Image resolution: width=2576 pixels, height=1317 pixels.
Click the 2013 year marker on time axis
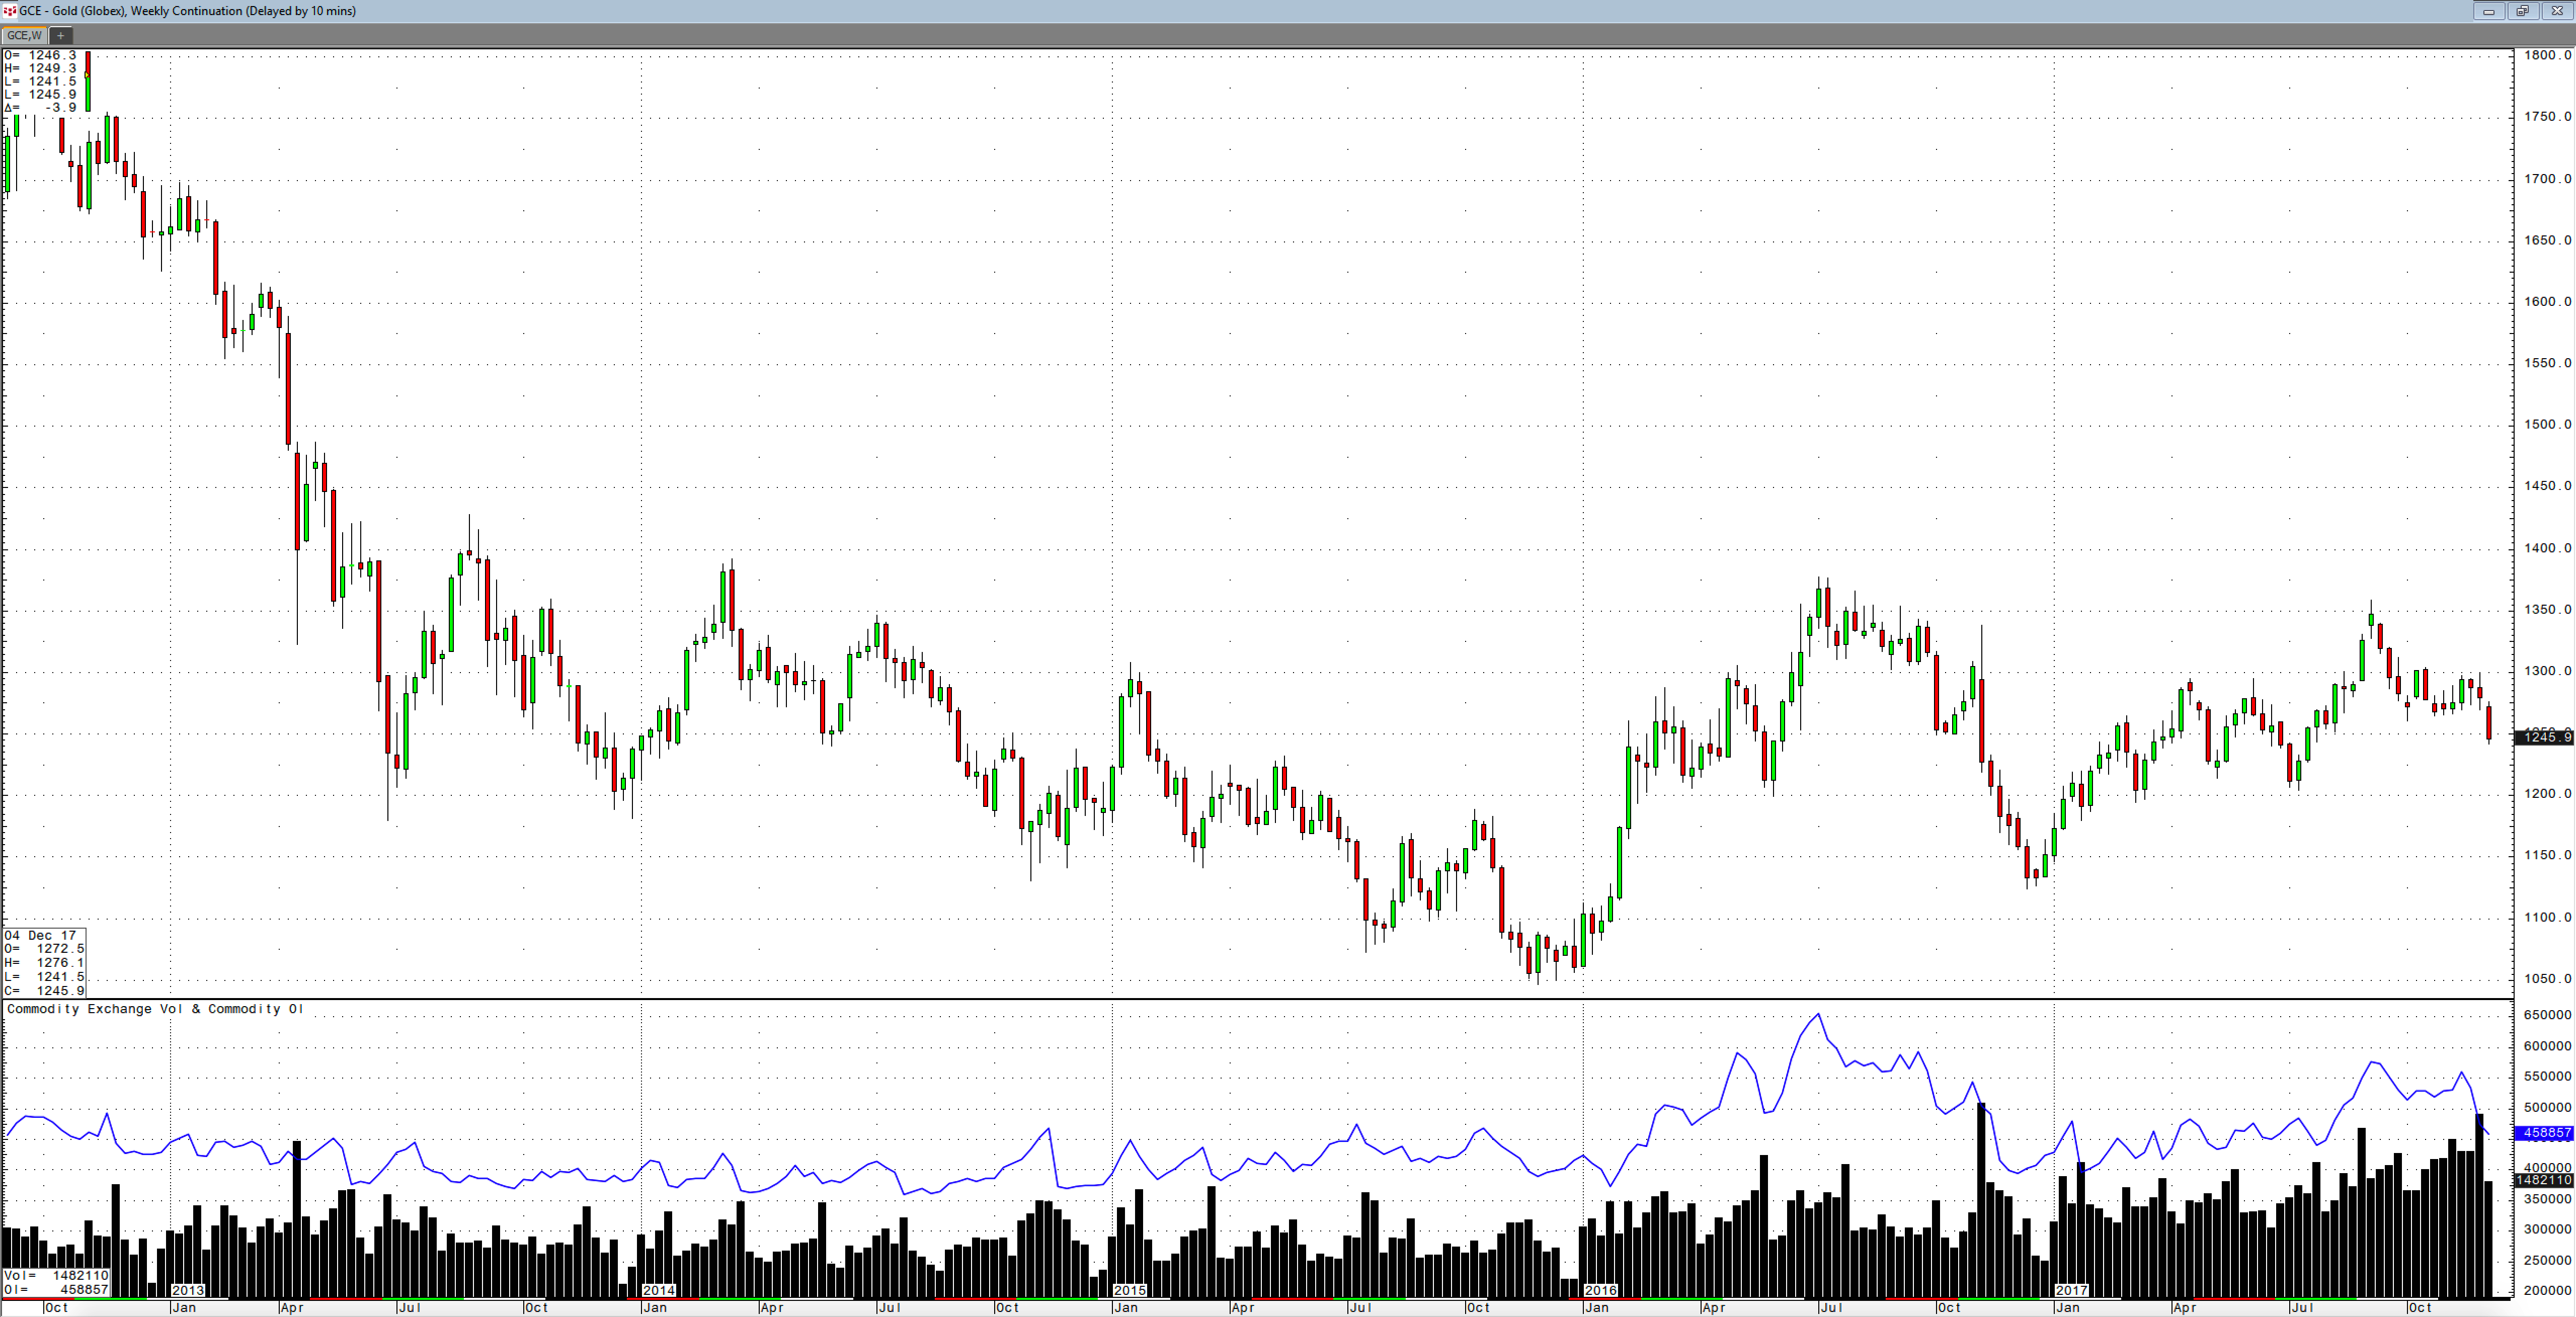click(x=188, y=1290)
